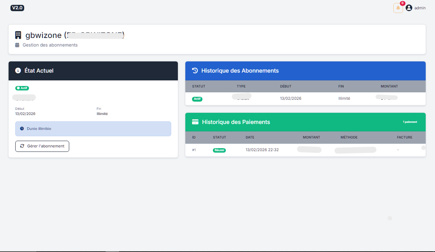The width and height of the screenshot is (435, 252).
Task: Click the notification bell icon
Action: [398, 8]
